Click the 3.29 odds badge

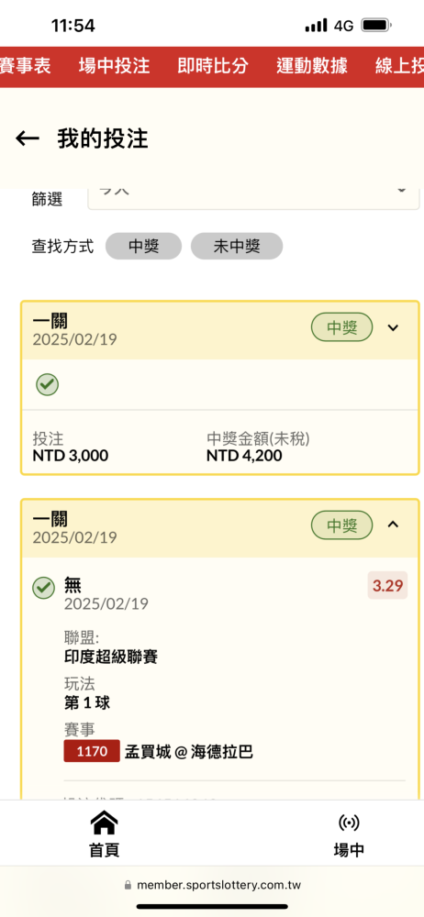[387, 586]
